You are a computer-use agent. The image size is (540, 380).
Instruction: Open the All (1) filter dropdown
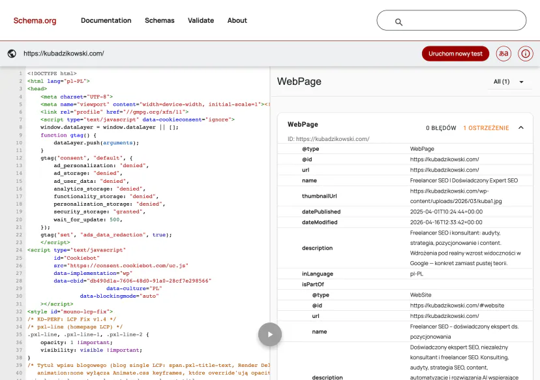[509, 82]
